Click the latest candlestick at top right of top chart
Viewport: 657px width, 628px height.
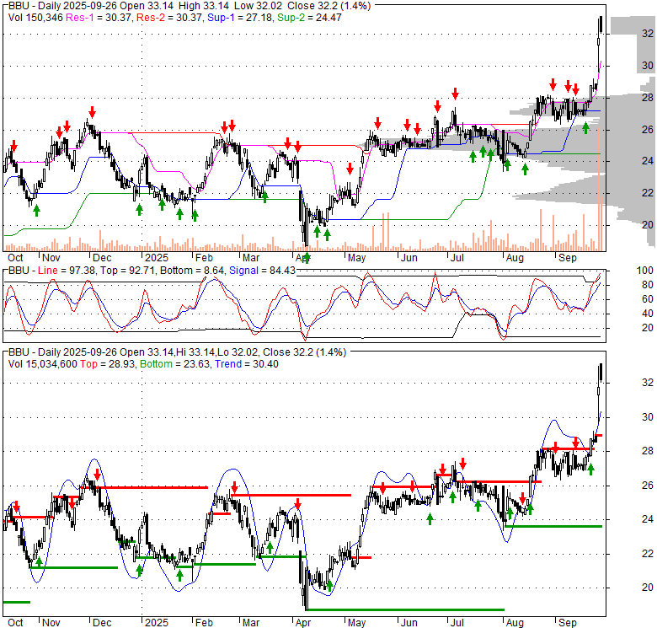point(601,24)
